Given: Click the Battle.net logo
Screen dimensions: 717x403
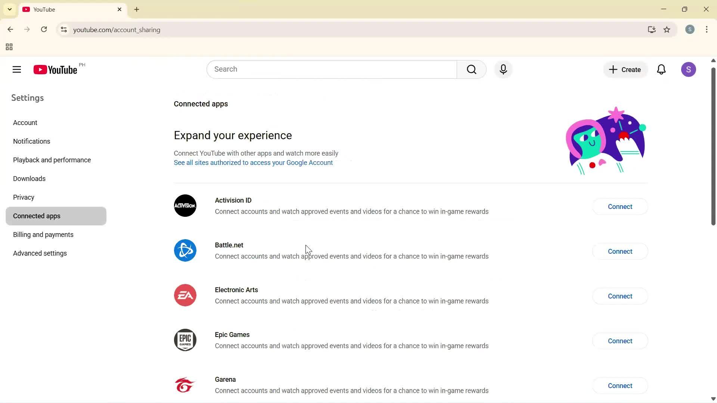Looking at the screenshot, I should click(x=185, y=250).
